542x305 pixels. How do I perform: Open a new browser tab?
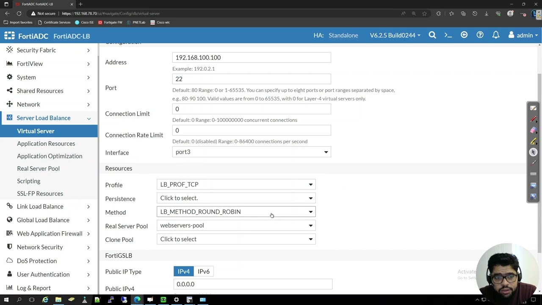80,4
